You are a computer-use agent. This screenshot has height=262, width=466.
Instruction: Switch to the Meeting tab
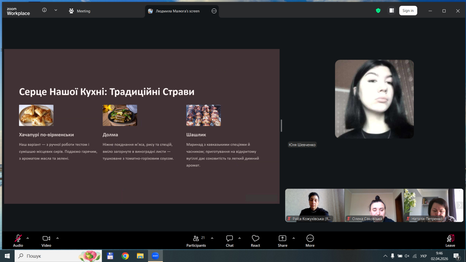click(x=80, y=11)
